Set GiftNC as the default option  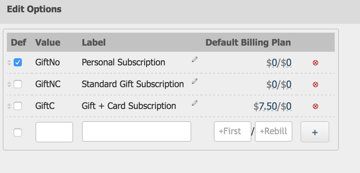18,84
